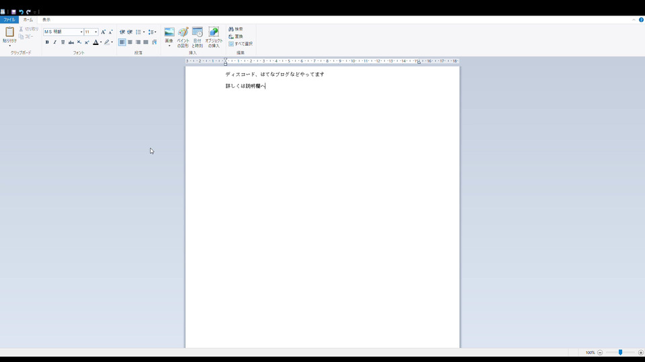Image resolution: width=645 pixels, height=362 pixels.
Task: Click the 画像 insert picture icon
Action: tap(169, 32)
